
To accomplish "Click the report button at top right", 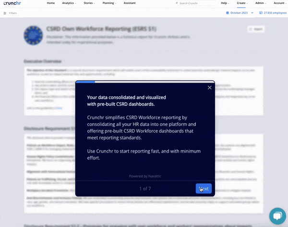I will tap(256, 29).
